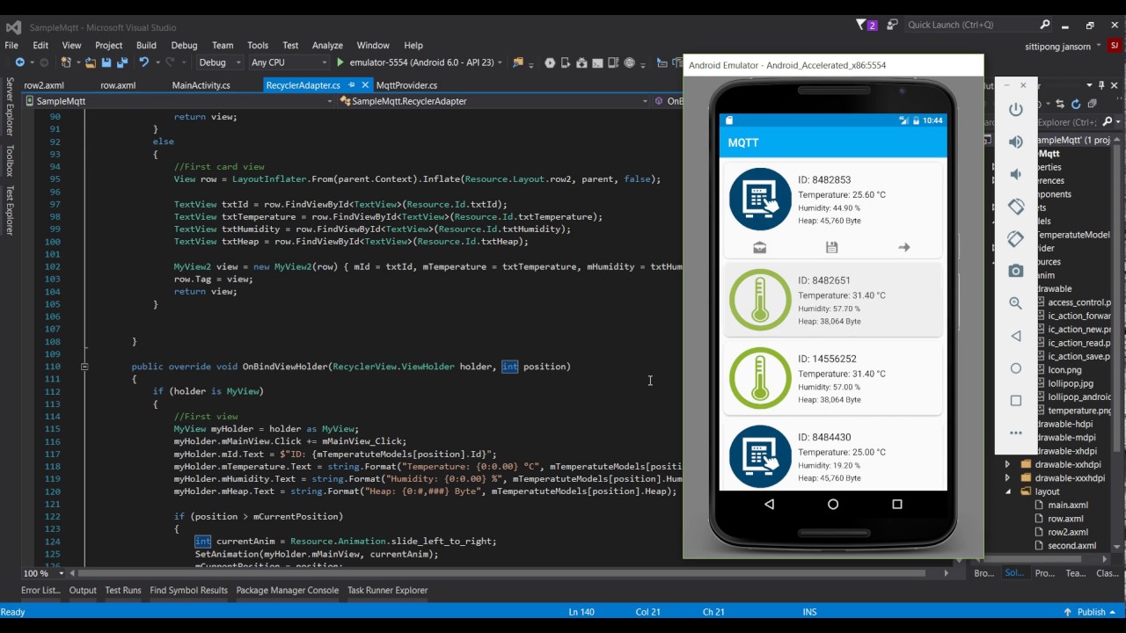Expand the drawable-xxxhdpi folder
The width and height of the screenshot is (1126, 633).
pyautogui.click(x=1007, y=478)
